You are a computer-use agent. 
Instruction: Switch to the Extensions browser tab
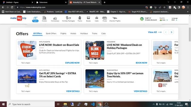tap(51, 2)
